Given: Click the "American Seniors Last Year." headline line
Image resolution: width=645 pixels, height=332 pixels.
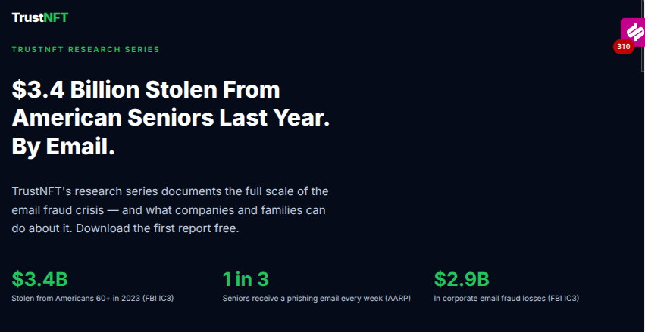Looking at the screenshot, I should pyautogui.click(x=171, y=118).
